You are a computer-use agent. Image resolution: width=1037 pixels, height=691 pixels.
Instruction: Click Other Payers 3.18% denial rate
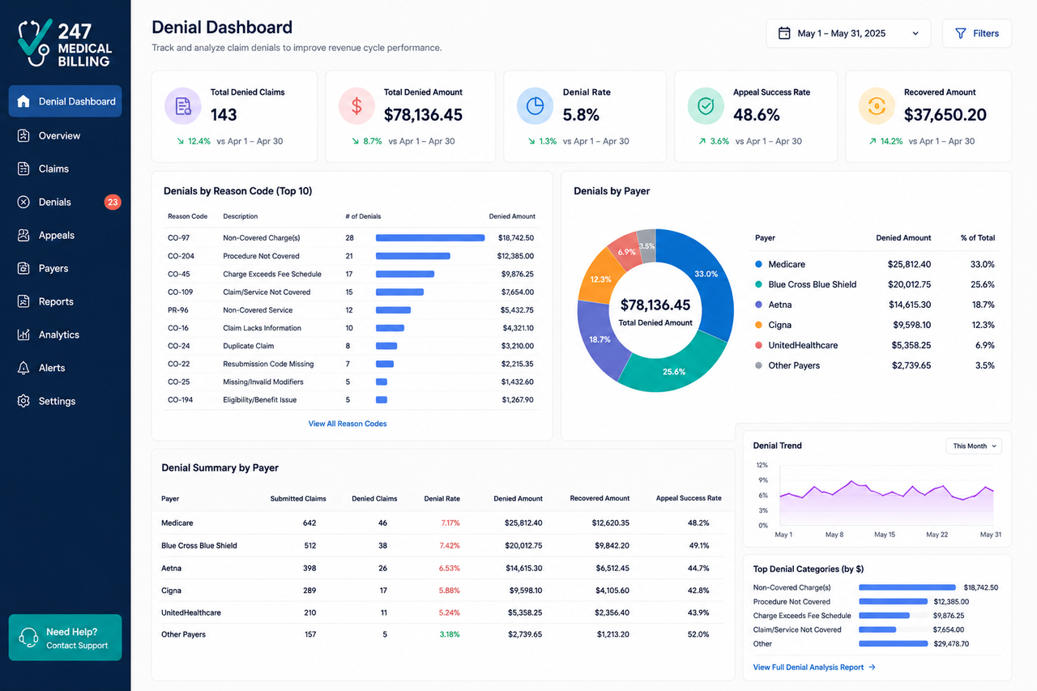pyautogui.click(x=450, y=634)
